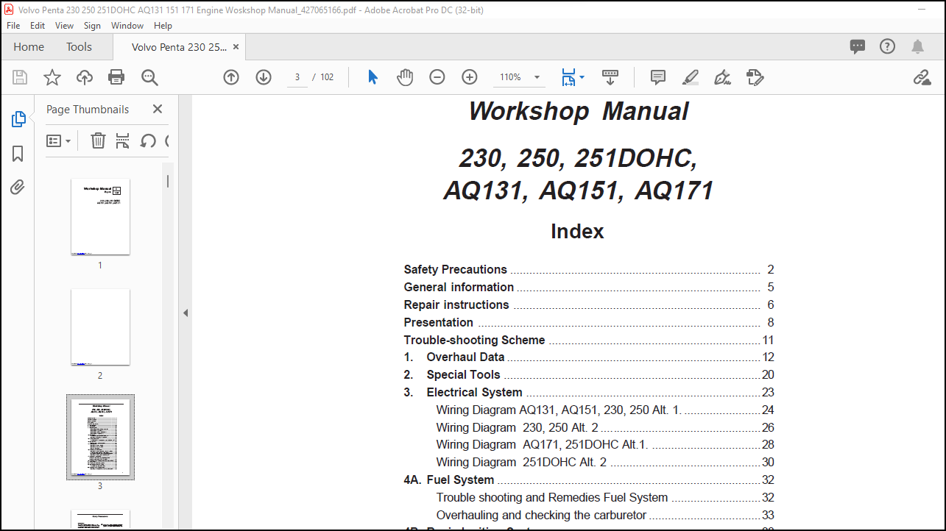Open the Sign menu

pos(92,25)
